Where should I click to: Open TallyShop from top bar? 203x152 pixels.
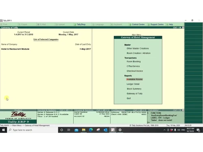point(83,24)
